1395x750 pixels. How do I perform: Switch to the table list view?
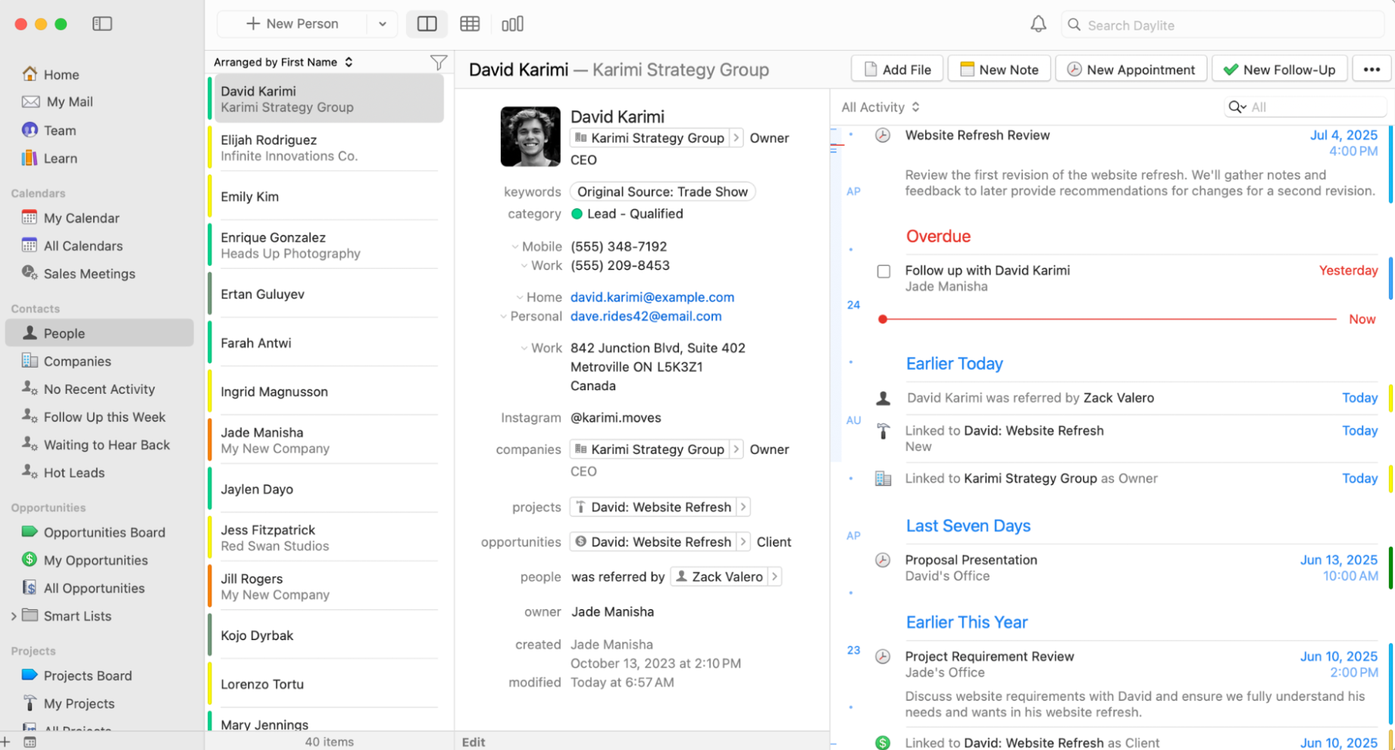click(470, 24)
